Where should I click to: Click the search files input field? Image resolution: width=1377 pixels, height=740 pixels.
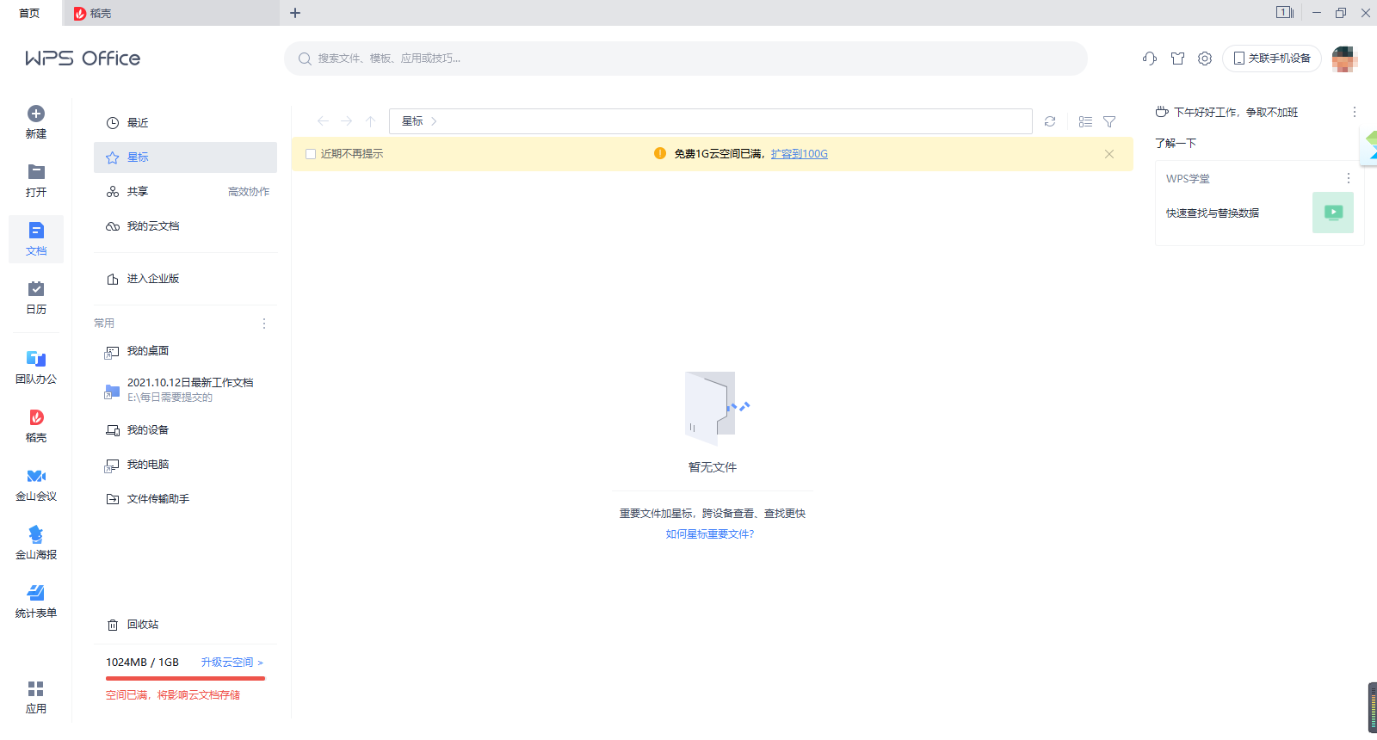686,59
